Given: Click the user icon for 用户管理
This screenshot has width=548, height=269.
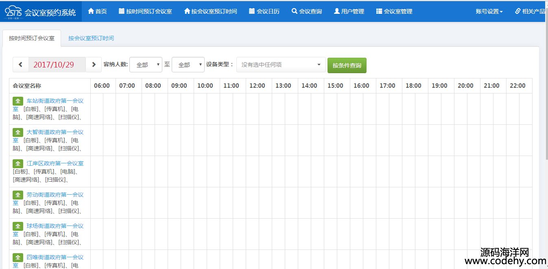Looking at the screenshot, I should (336, 11).
